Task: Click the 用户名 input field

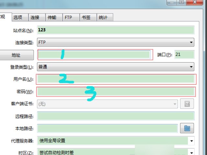Action: pyautogui.click(x=116, y=79)
